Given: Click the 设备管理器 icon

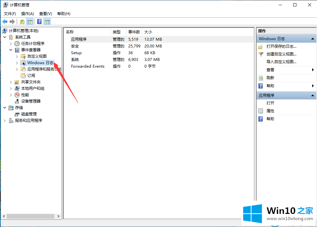Looking at the screenshot, I should [x=17, y=101].
